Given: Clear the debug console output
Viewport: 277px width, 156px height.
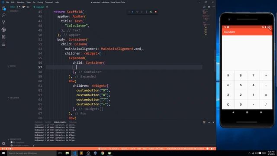Looking at the screenshot, I should click(204, 122).
